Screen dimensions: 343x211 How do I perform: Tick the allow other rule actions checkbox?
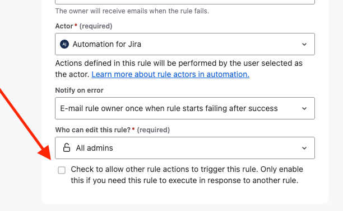point(62,170)
